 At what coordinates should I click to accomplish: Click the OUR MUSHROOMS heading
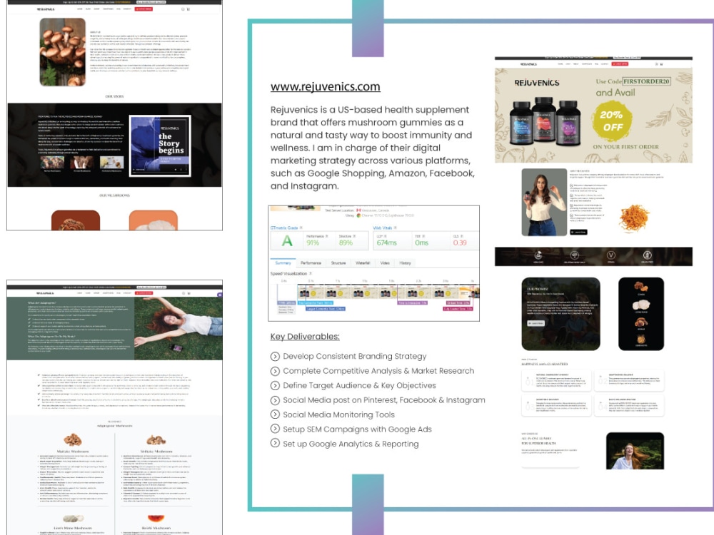coord(115,195)
